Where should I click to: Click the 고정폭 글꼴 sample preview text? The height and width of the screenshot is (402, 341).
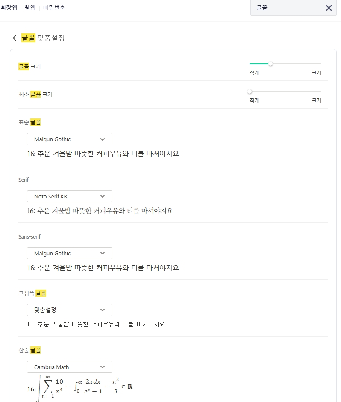tap(95, 324)
